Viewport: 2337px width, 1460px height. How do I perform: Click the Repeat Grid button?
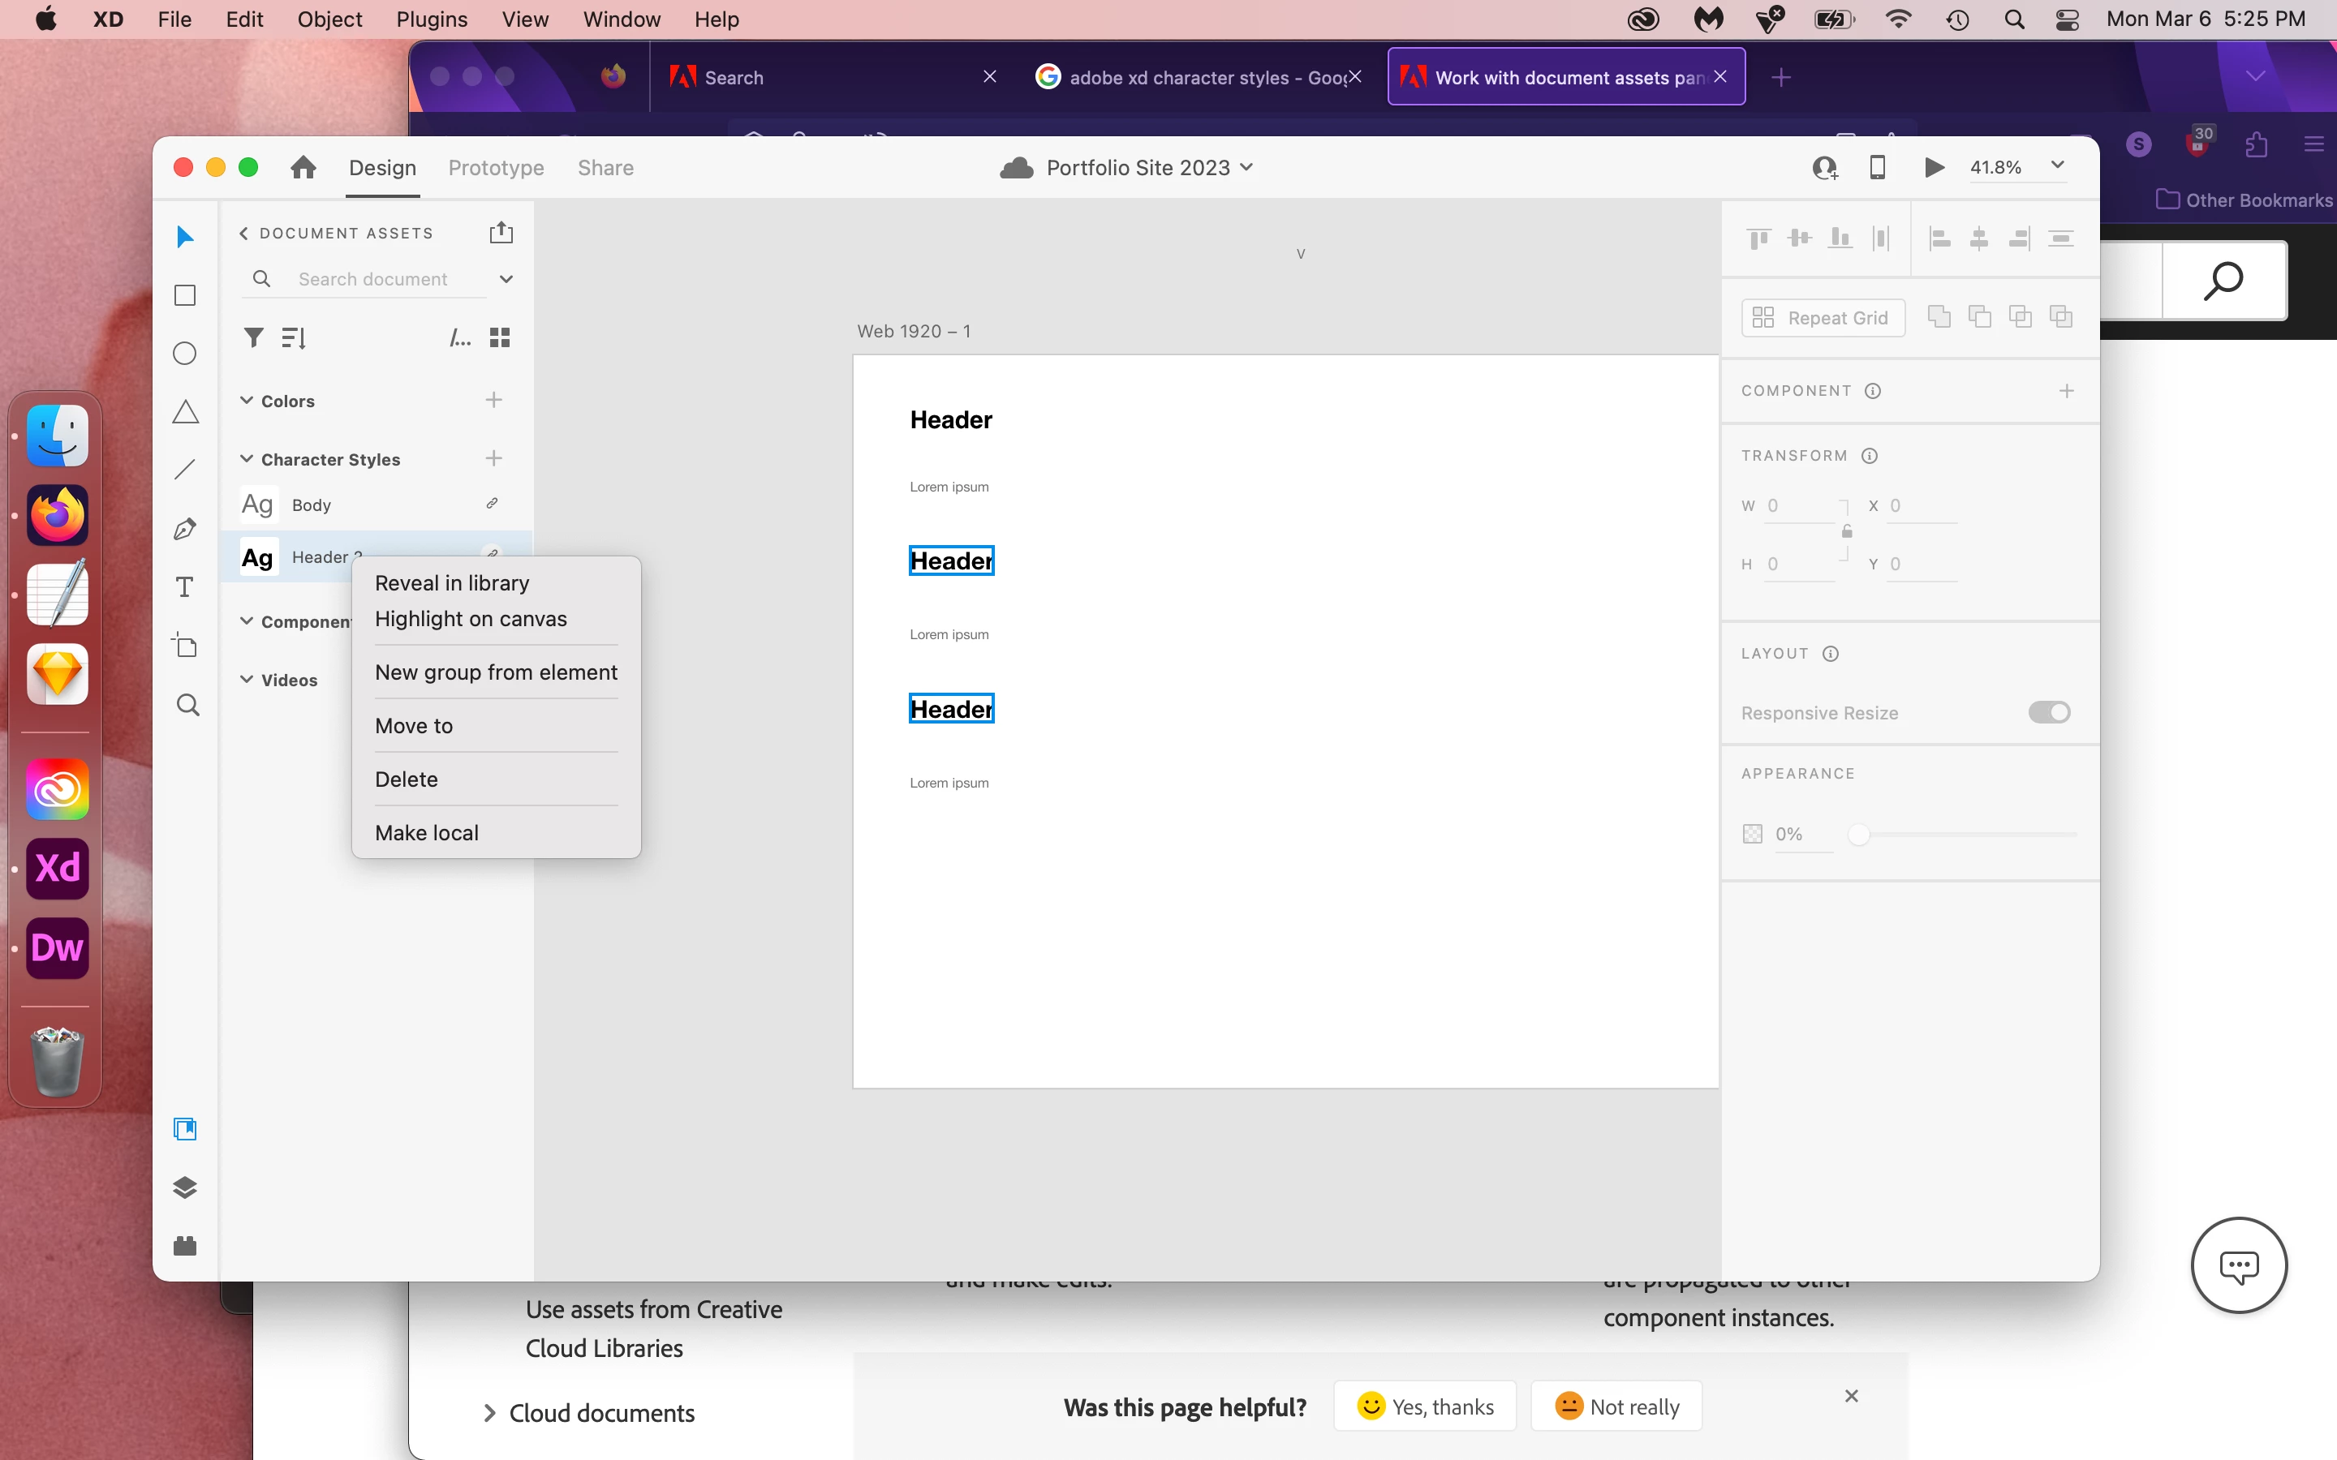point(1823,318)
